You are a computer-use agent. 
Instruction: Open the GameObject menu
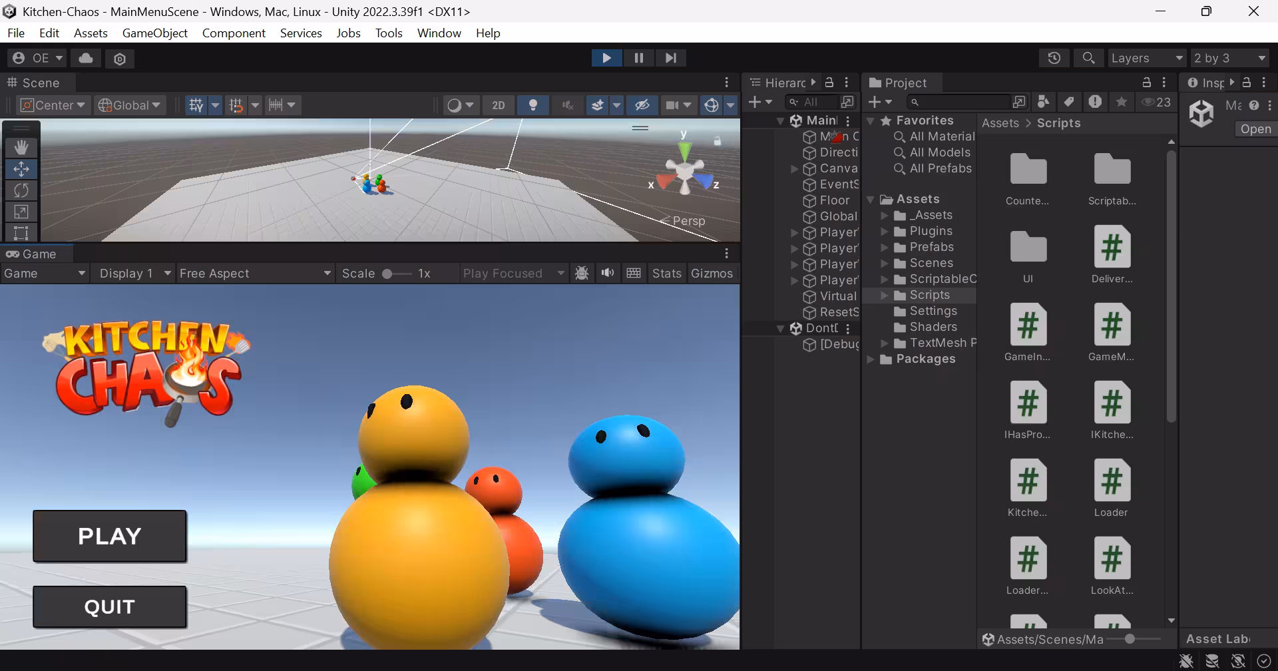[x=154, y=33]
